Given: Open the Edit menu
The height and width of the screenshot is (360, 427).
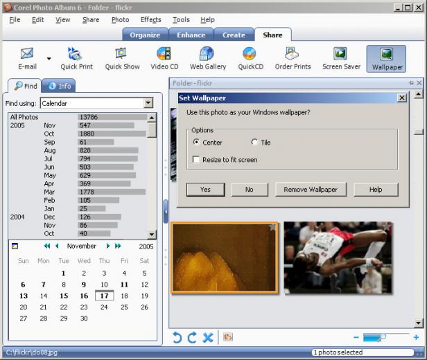Looking at the screenshot, I should point(38,20).
